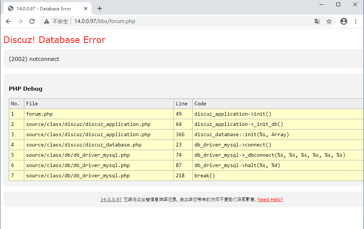Select the PHP Debug heading

pyautogui.click(x=25, y=89)
